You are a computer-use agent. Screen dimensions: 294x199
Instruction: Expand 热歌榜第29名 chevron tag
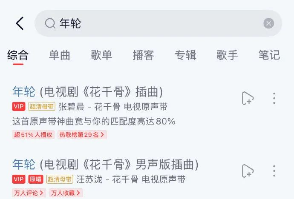point(82,135)
